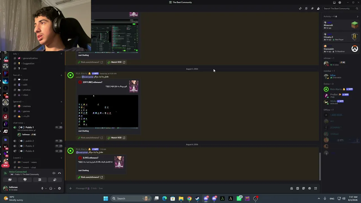Open the Threads icon in channel header
Viewport: 361px width, 203px height.
click(x=300, y=8)
